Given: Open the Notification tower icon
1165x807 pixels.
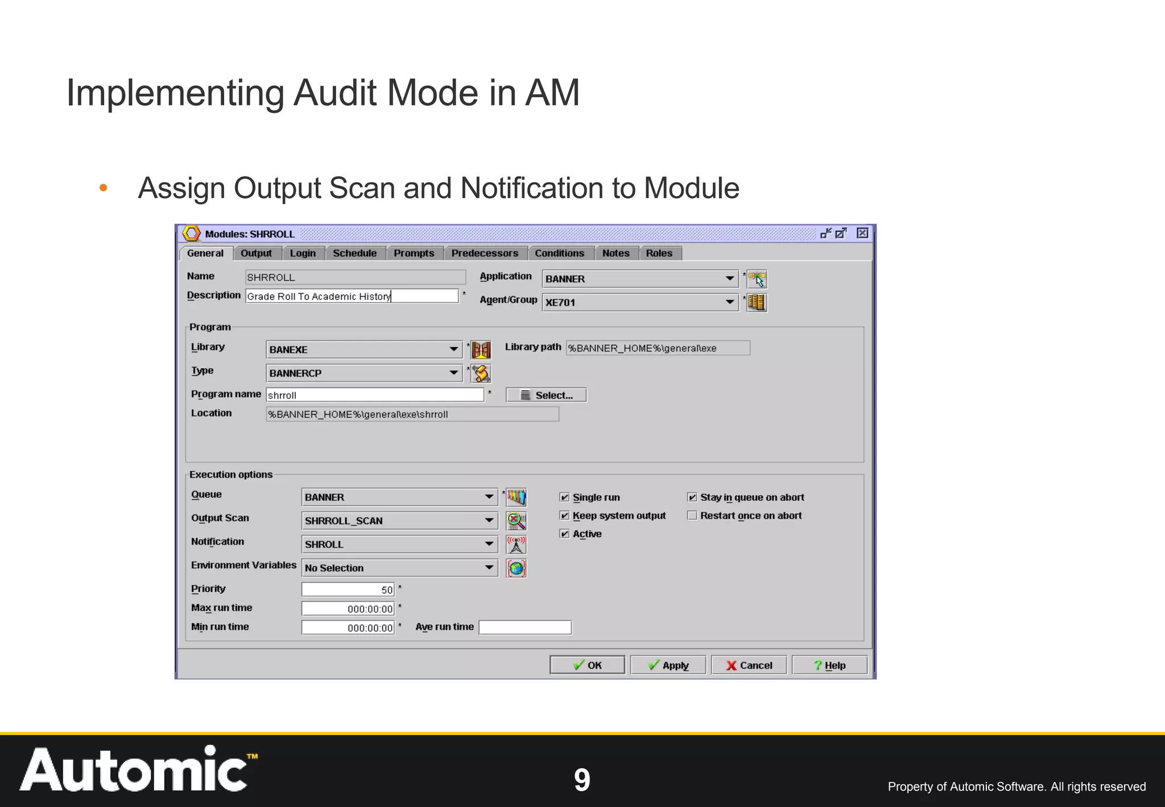Looking at the screenshot, I should coord(517,545).
